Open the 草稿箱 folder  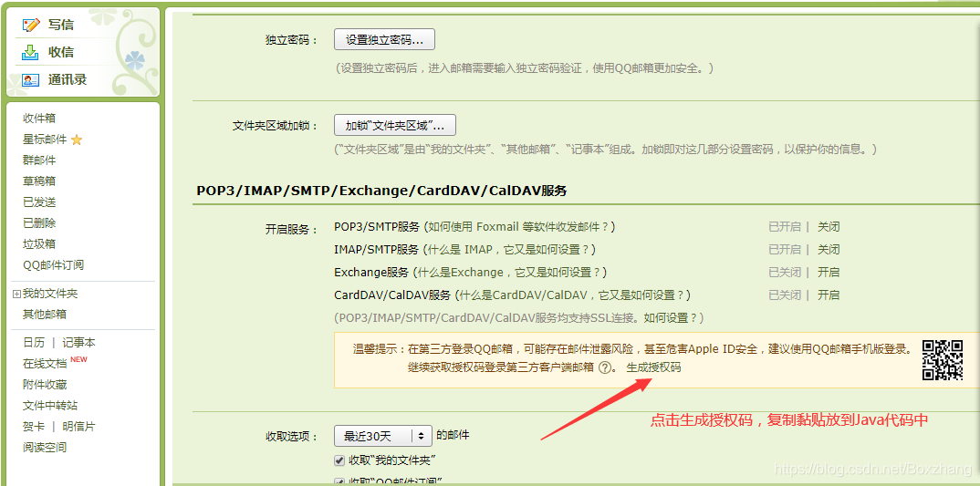39,181
